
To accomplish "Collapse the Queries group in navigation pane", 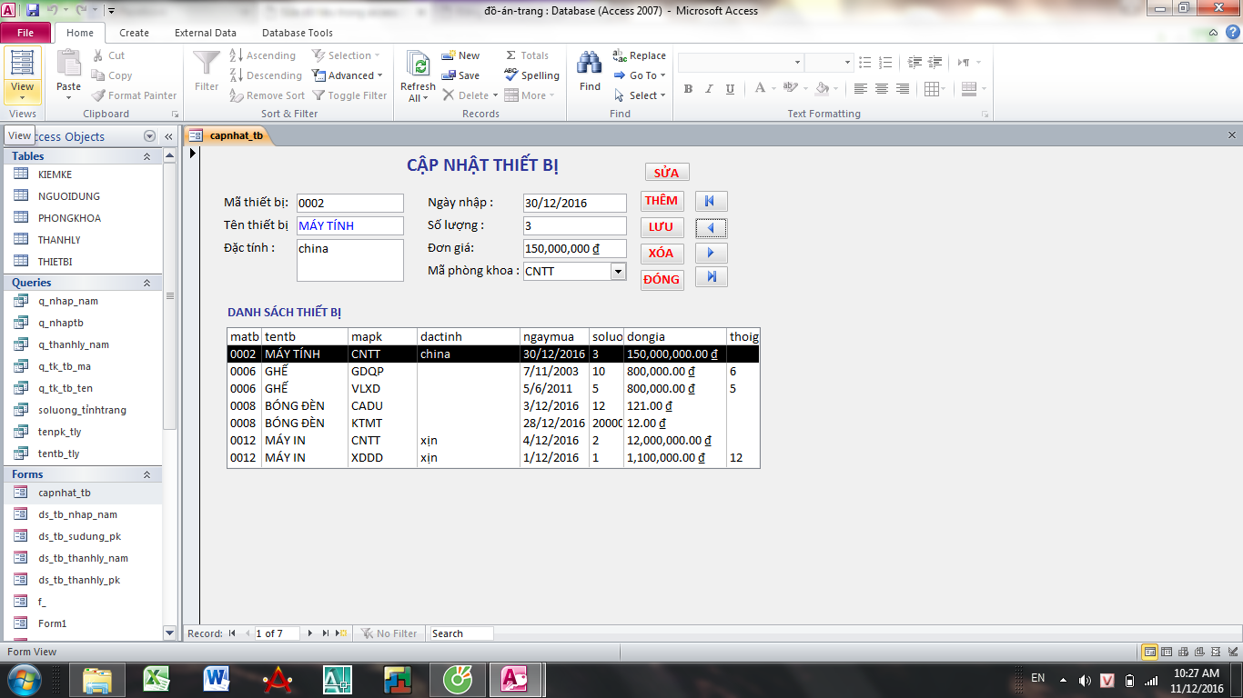I will click(147, 283).
